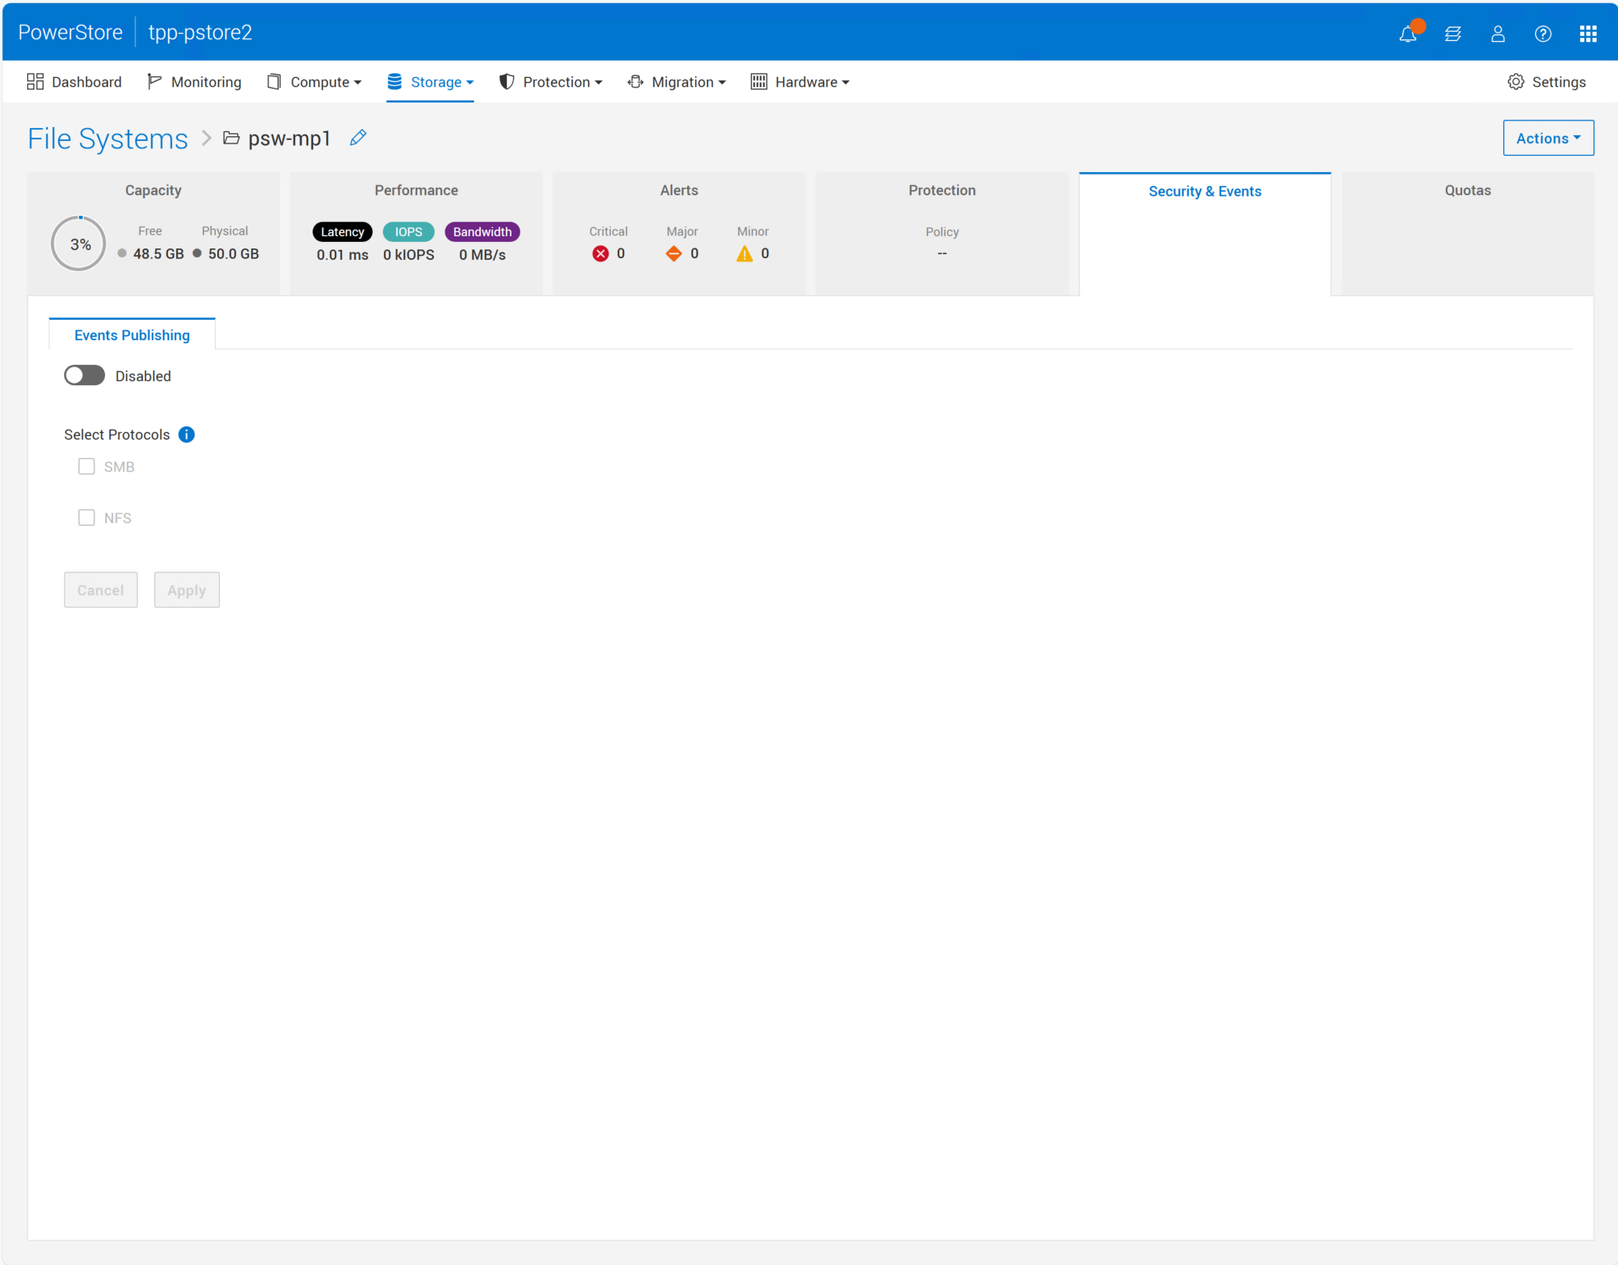This screenshot has height=1265, width=1618.
Task: Click the Apply button
Action: point(186,590)
